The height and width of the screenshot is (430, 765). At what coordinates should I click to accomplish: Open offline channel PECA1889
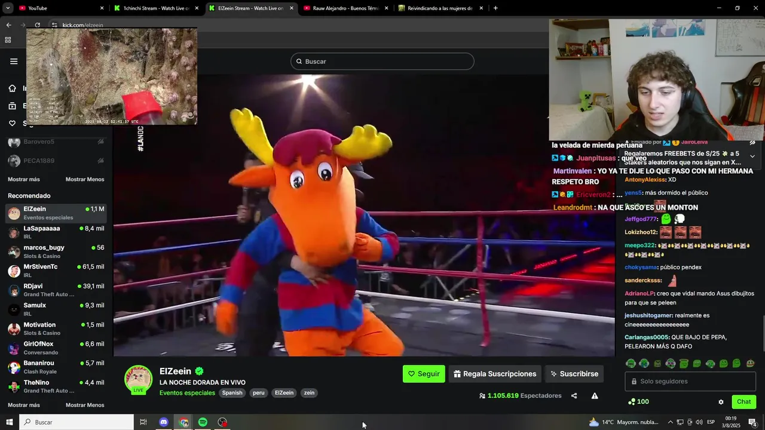(56, 161)
